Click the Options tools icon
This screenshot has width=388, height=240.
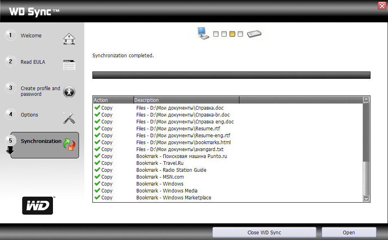pos(69,118)
